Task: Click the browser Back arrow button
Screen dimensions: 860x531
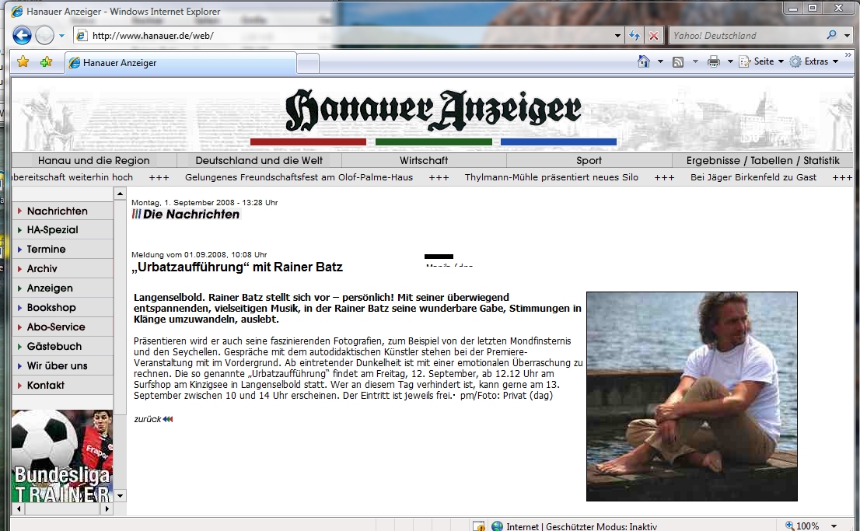Action: [x=22, y=36]
